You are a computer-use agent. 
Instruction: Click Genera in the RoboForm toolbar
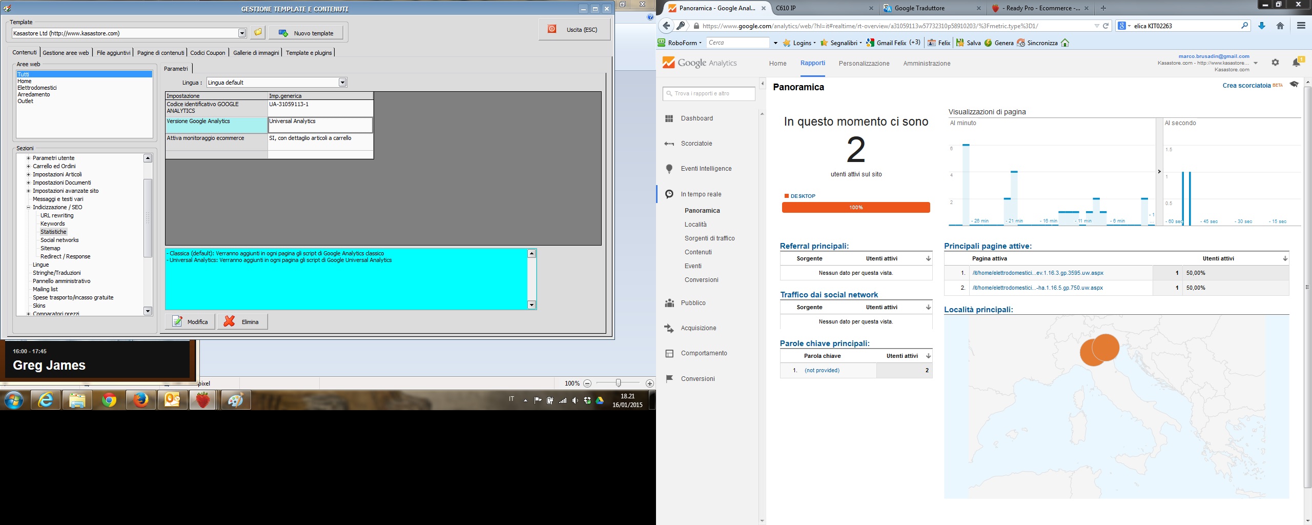[999, 43]
